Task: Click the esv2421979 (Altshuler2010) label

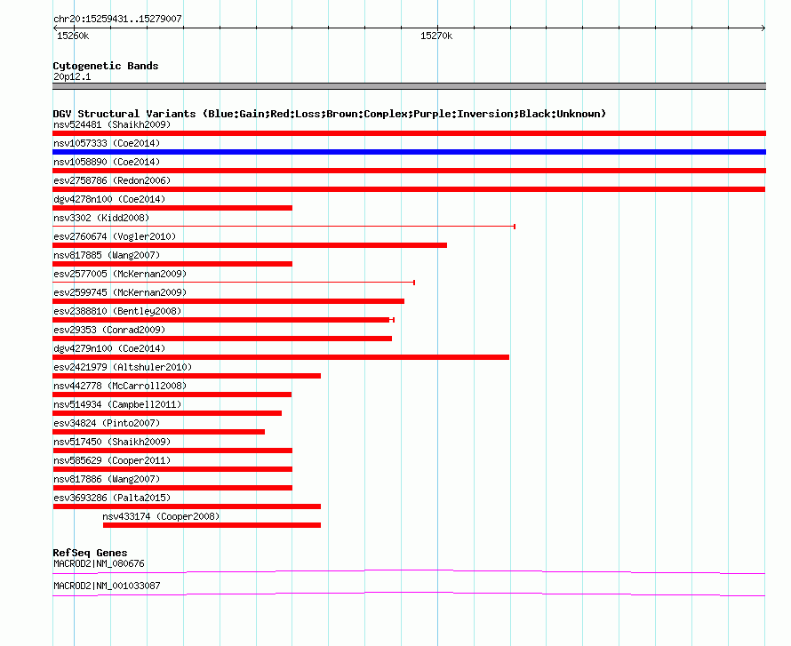Action: [x=123, y=367]
